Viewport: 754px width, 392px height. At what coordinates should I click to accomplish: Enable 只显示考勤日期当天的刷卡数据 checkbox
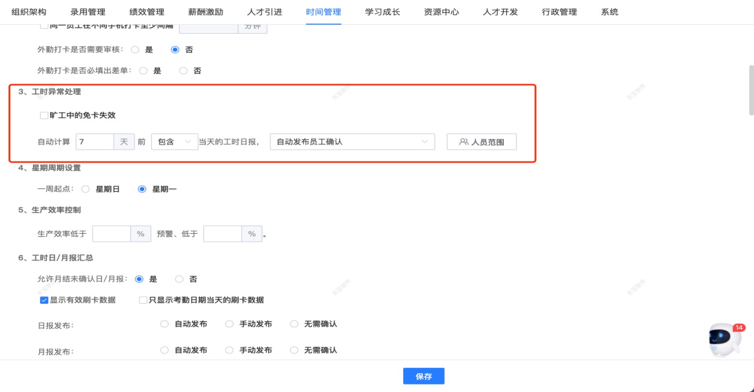143,300
